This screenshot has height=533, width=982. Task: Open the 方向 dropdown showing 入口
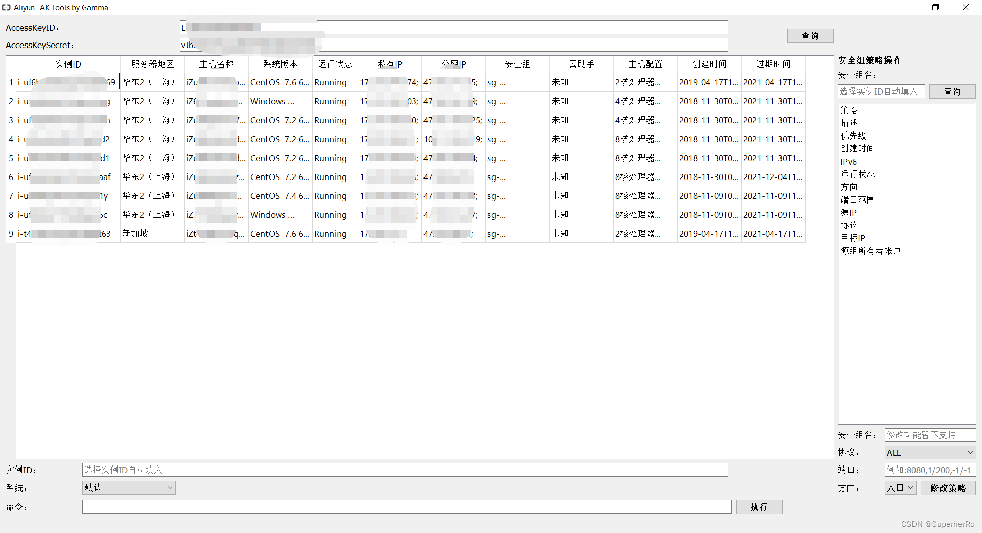[900, 487]
